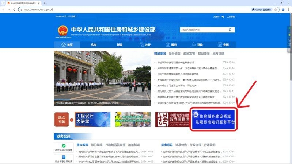The image size is (292, 164).
Task: Open a new tab with the plus button
Action: click(44, 3)
